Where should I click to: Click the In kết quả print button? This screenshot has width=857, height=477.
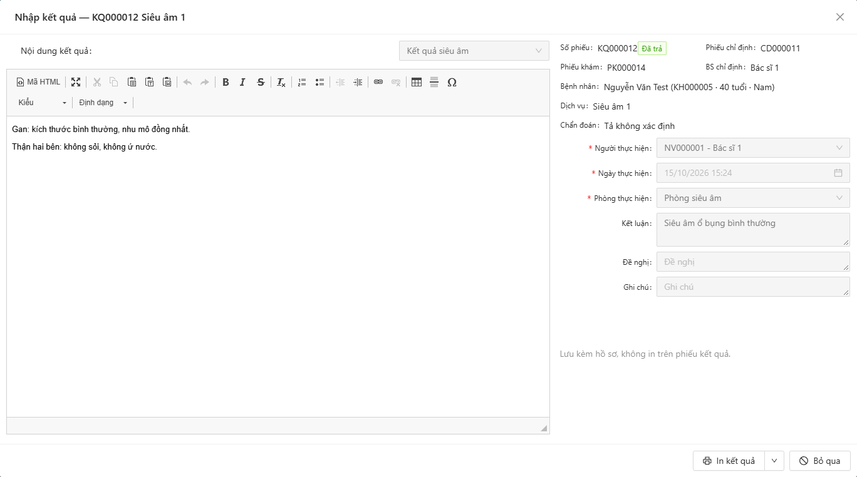pos(729,461)
